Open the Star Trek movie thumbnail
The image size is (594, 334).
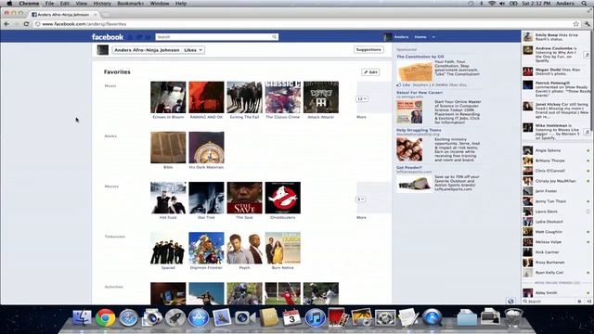coord(206,198)
